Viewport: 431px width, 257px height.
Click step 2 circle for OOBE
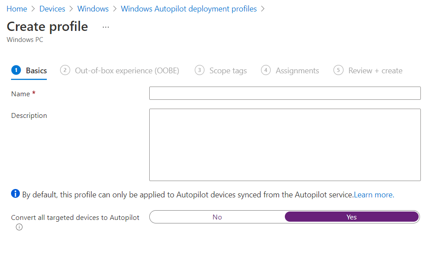(x=65, y=70)
